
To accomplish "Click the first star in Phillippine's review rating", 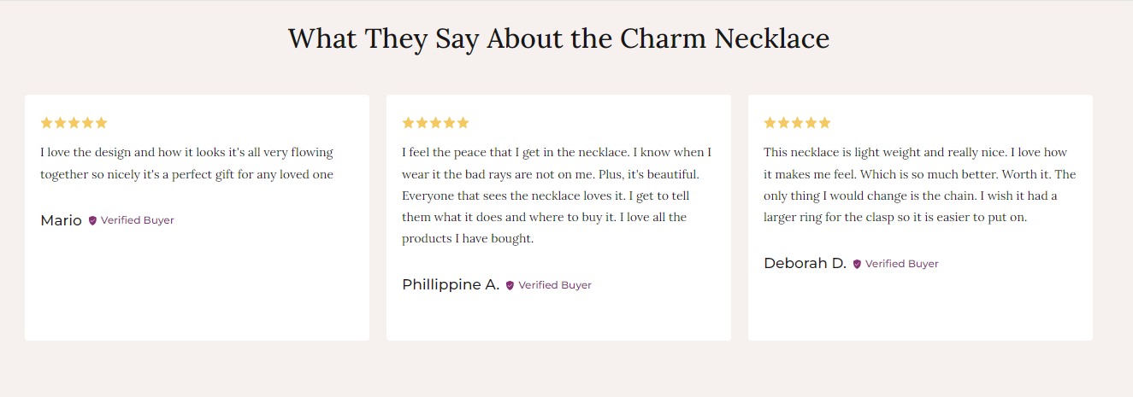I will pyautogui.click(x=408, y=123).
